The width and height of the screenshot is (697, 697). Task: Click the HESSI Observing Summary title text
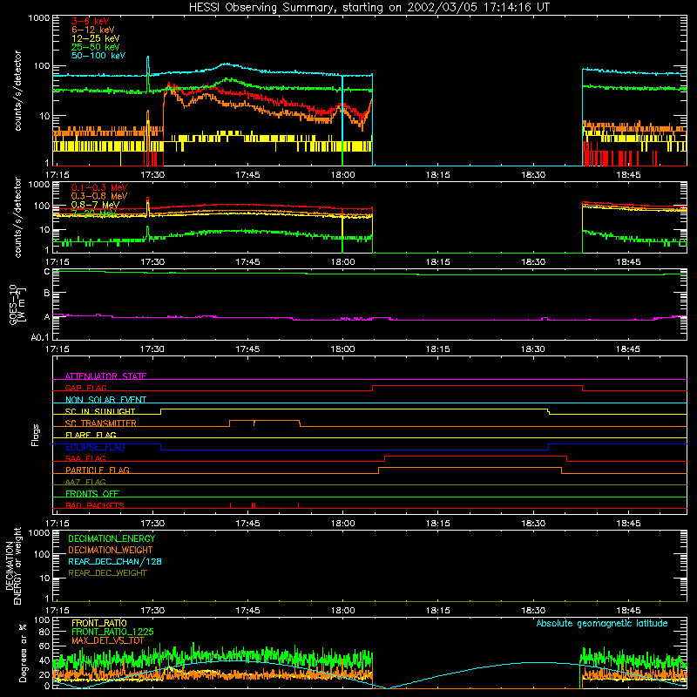pyautogui.click(x=369, y=8)
